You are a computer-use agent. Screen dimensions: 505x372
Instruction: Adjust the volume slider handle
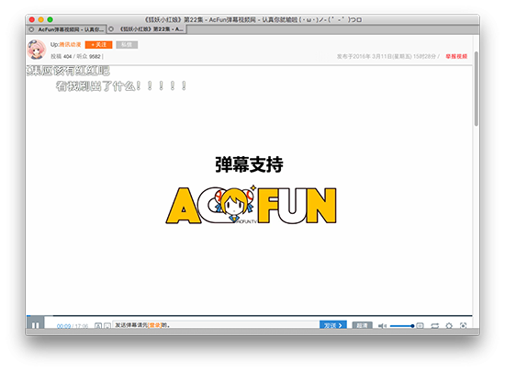[x=412, y=326]
